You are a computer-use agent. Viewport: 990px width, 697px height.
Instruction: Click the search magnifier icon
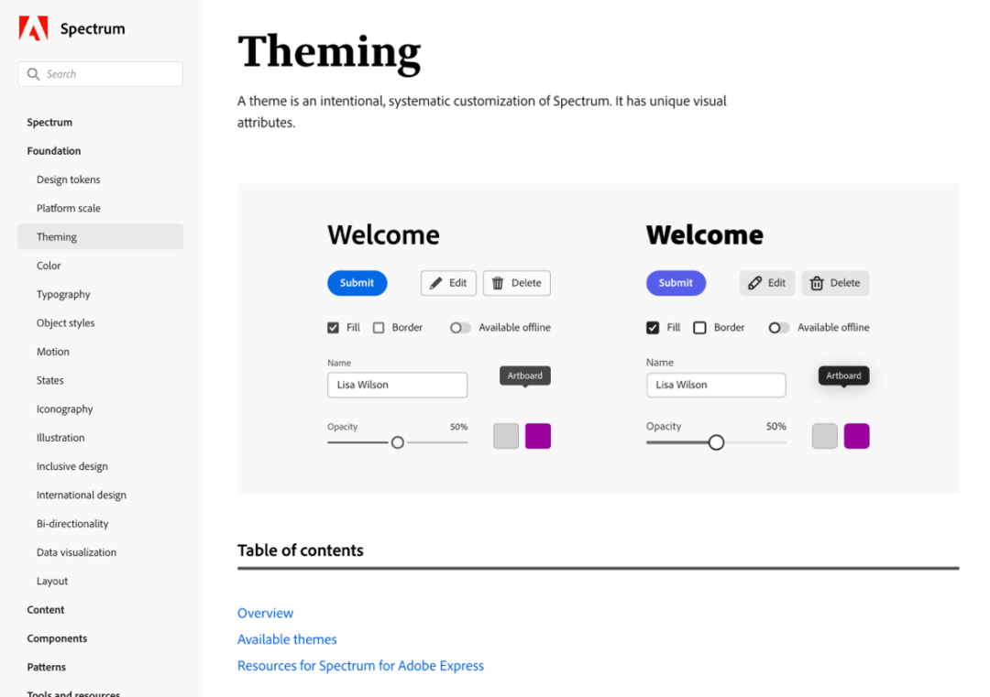(x=34, y=74)
